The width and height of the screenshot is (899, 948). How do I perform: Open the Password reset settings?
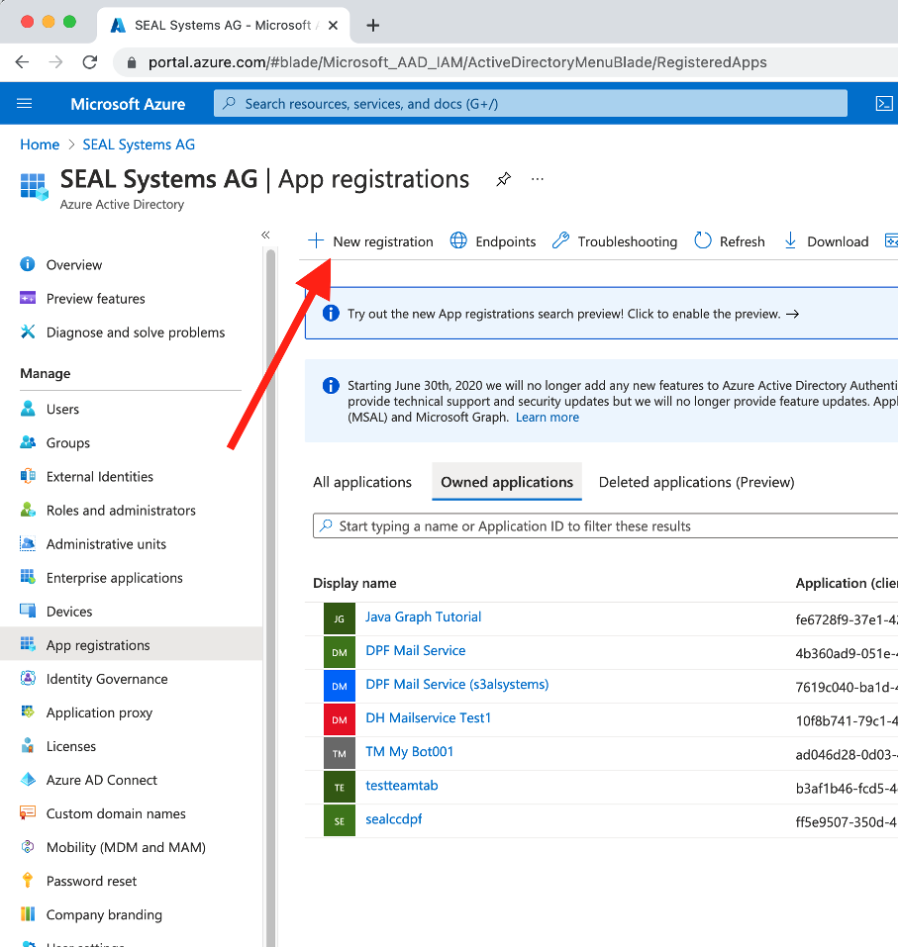coord(91,880)
